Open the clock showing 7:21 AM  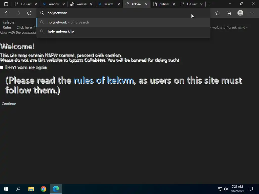click(237, 189)
